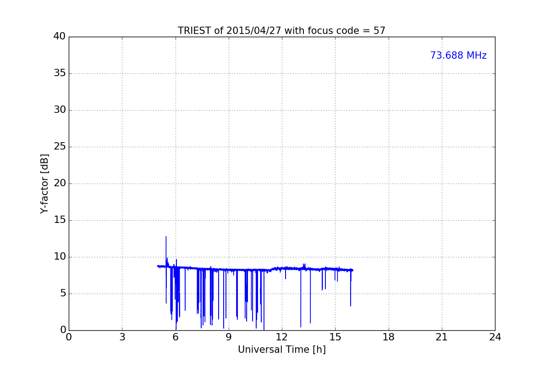
Task: Click y-axis tick label '20'
Action: coord(60,183)
